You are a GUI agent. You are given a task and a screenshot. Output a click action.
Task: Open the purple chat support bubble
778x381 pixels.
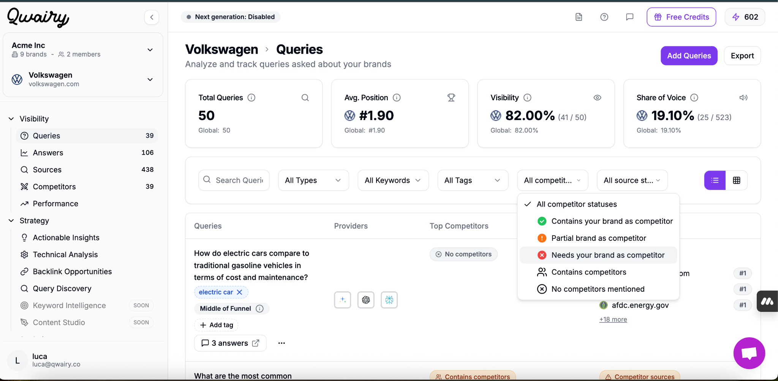click(x=749, y=353)
